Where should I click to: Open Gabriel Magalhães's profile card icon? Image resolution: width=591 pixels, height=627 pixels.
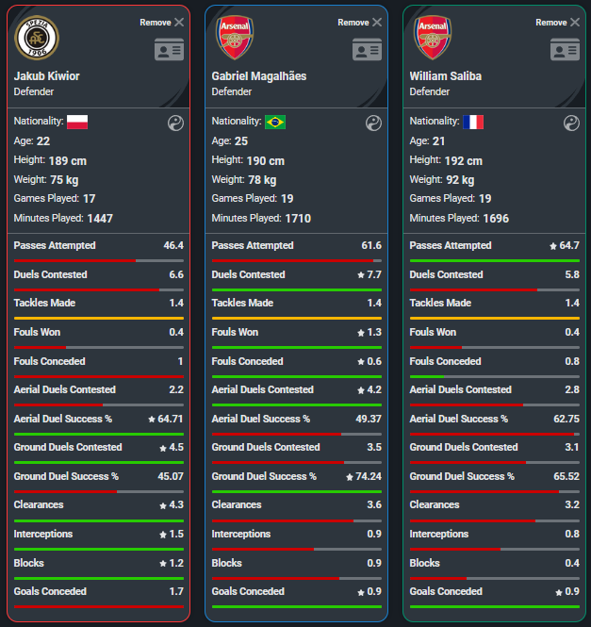[x=367, y=49]
